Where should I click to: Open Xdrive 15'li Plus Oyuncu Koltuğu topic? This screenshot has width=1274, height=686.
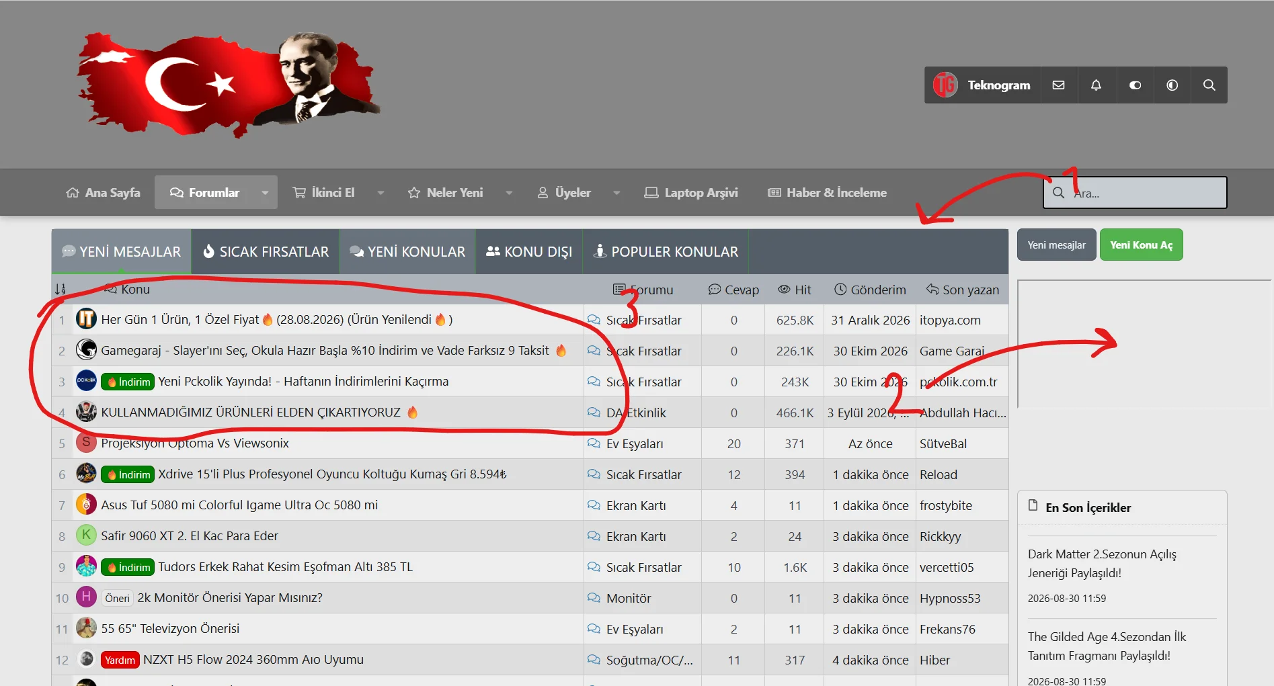point(332,474)
